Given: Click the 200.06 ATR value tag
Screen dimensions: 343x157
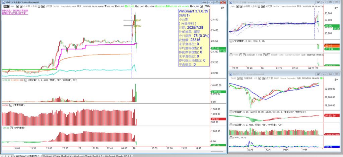Looking at the screenshot, I should (332, 147).
